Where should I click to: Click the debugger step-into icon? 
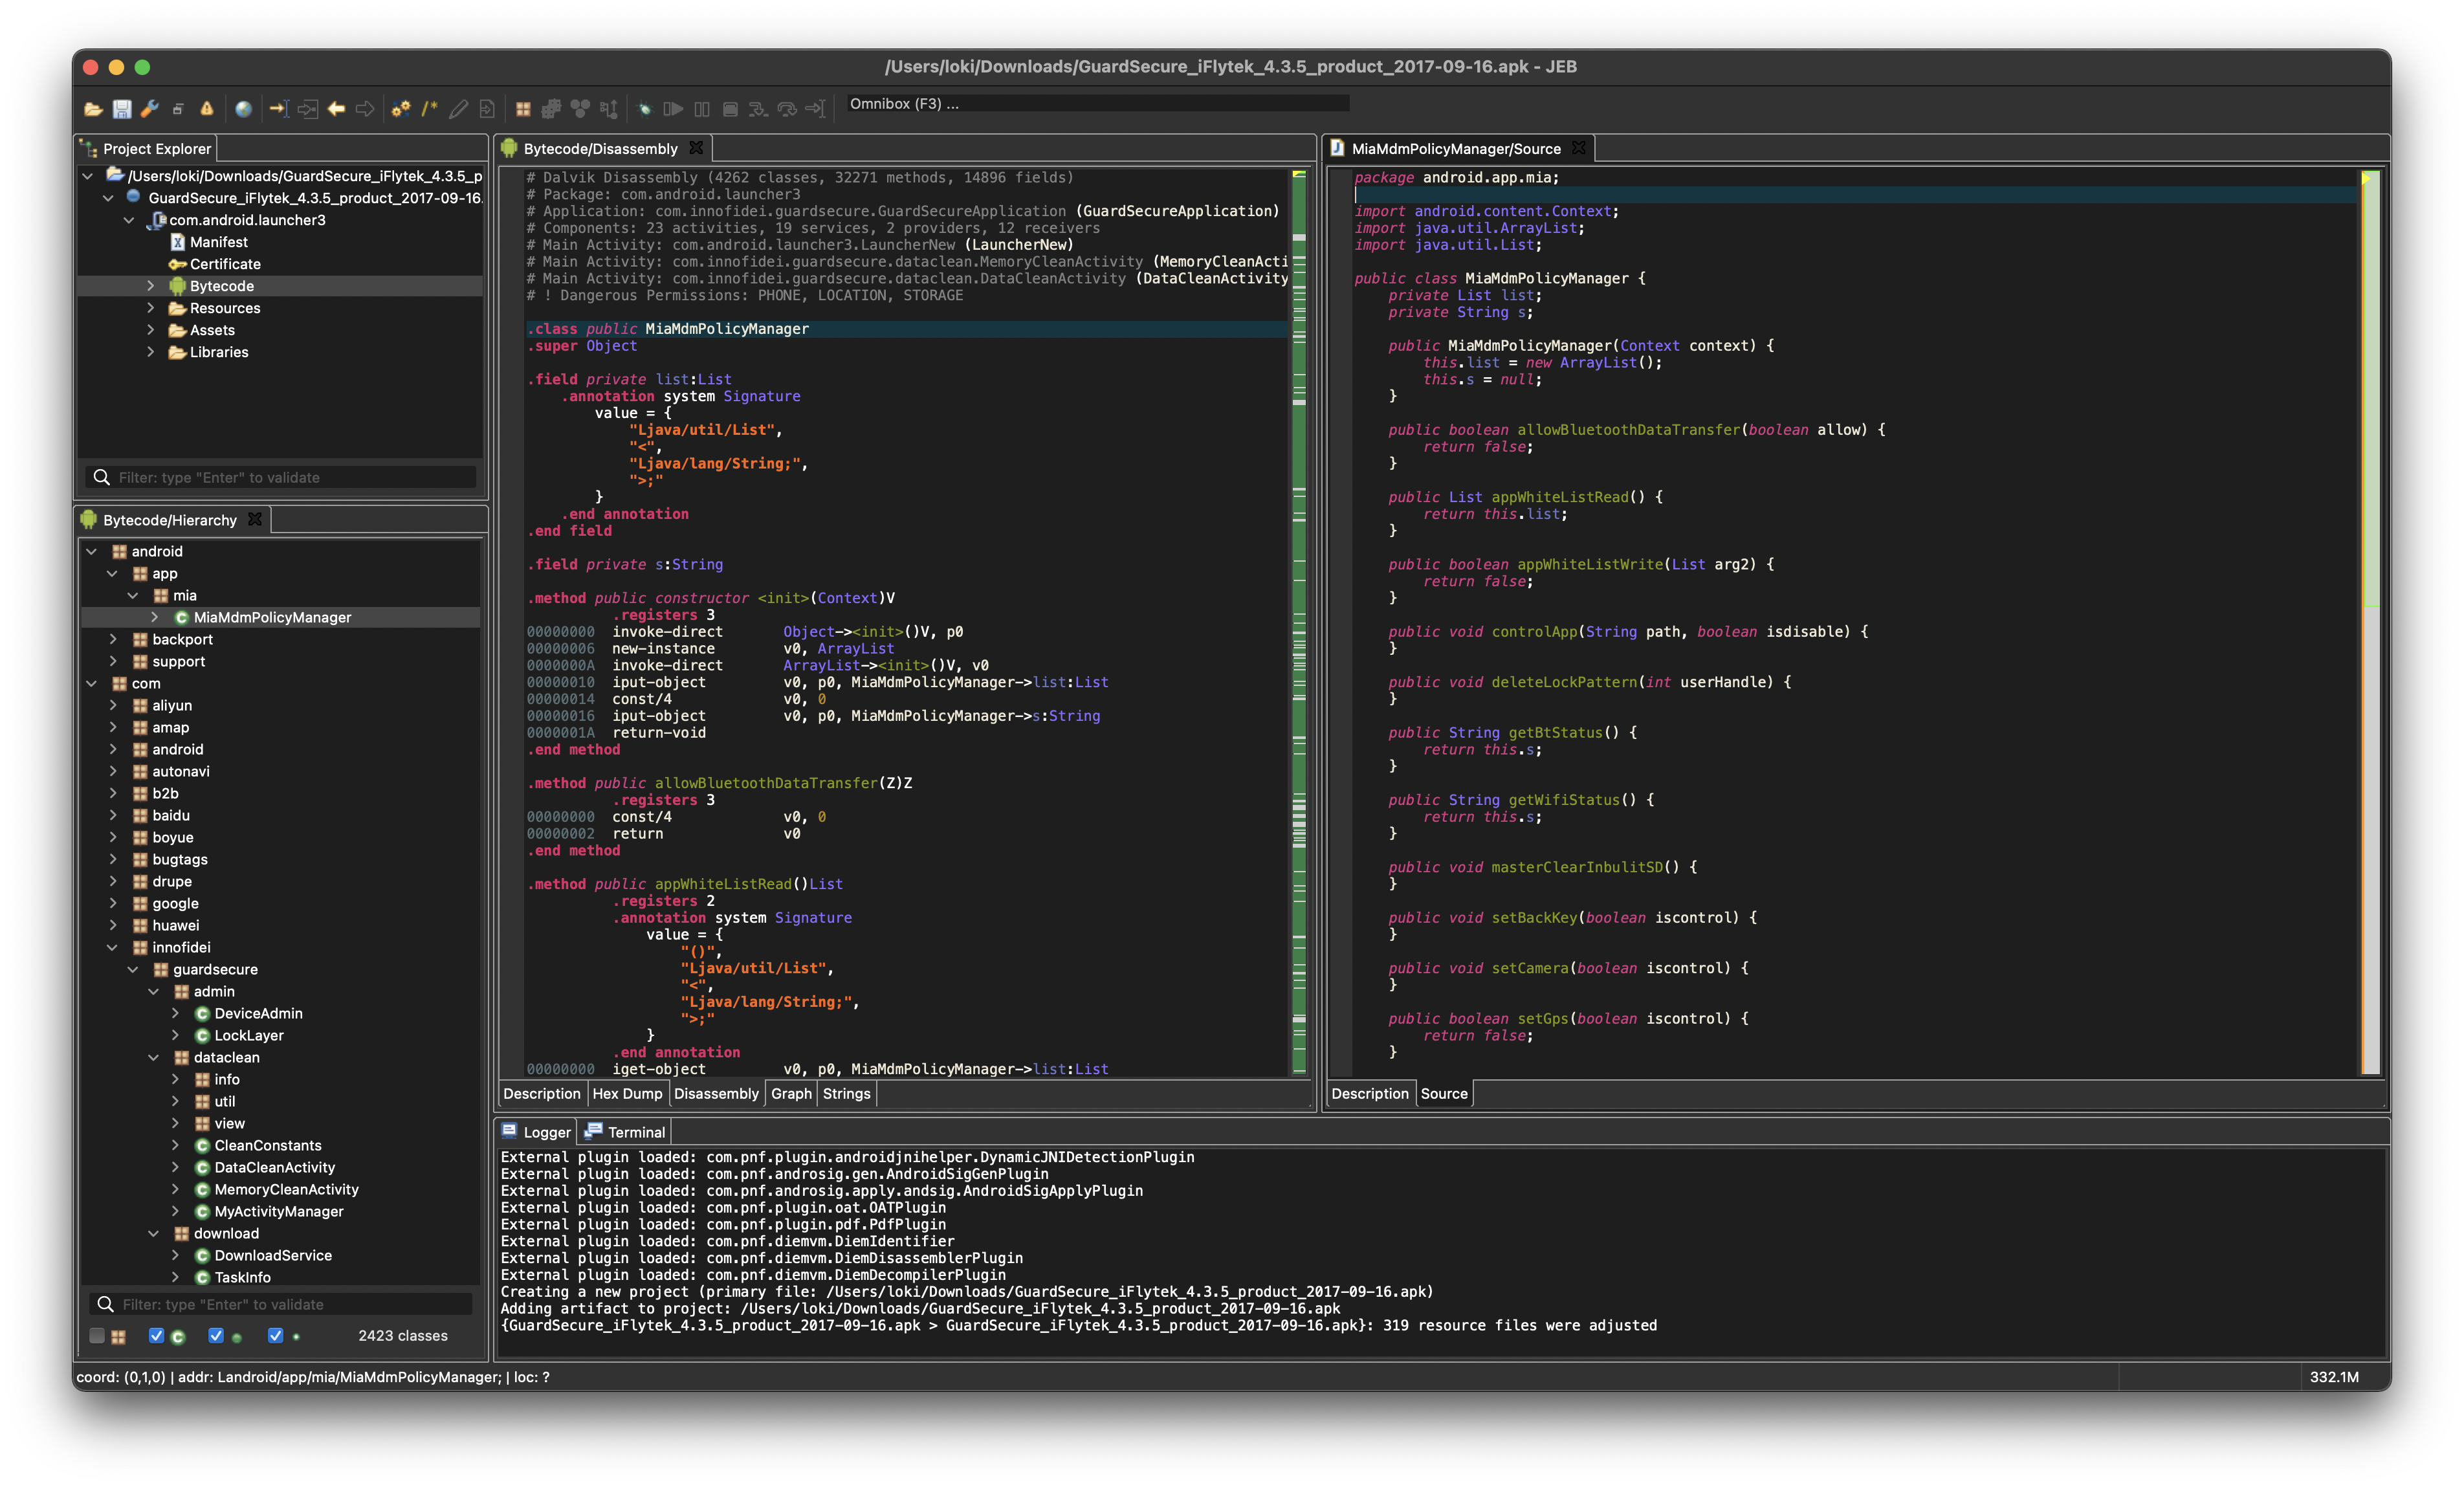[x=759, y=109]
